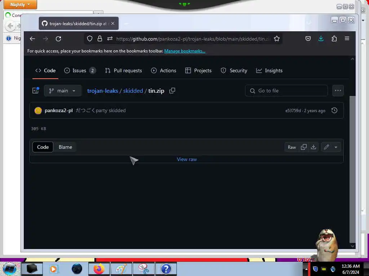Viewport: 369px width, 276px height.
Task: Open the help question mark taskbar icon
Action: 166,269
